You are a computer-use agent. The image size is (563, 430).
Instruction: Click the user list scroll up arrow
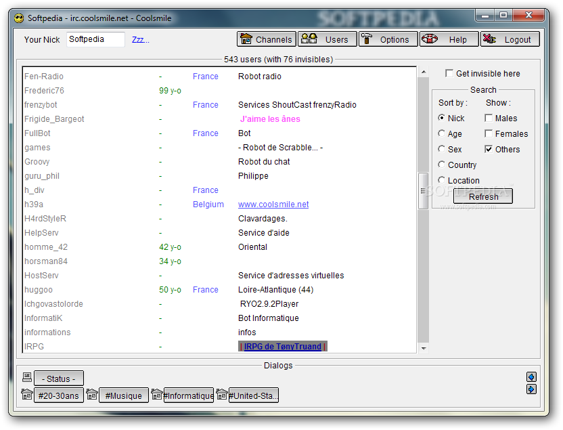(424, 72)
